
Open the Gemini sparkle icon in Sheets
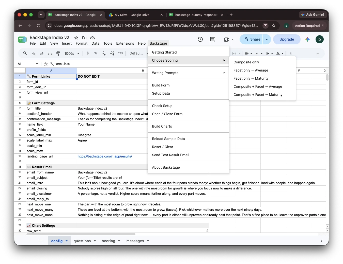pyautogui.click(x=307, y=39)
